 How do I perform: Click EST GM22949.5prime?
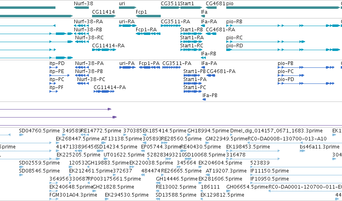[226, 139]
